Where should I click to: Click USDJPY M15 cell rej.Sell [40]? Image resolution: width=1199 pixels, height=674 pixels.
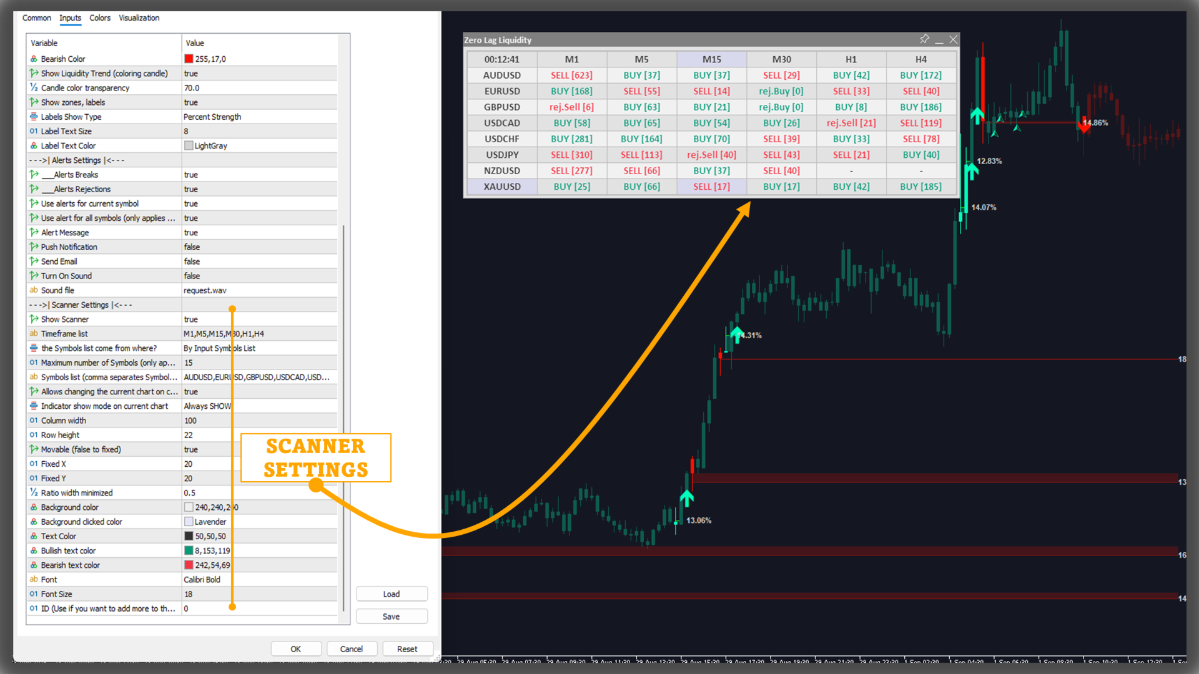coord(712,155)
